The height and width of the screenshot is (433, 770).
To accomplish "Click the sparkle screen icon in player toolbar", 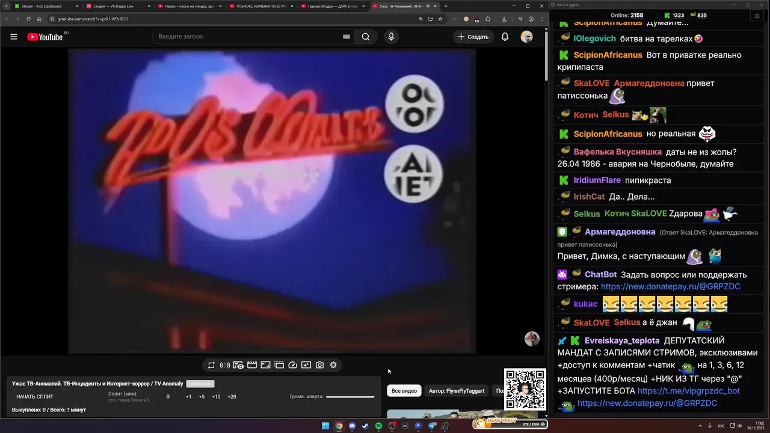I will [306, 365].
